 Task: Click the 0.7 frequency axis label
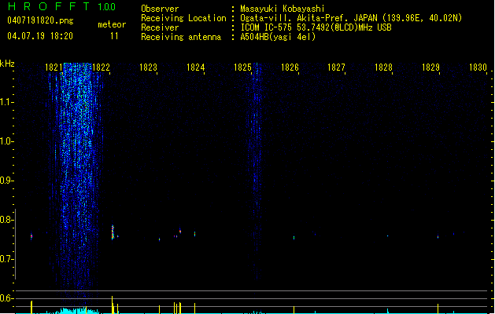[6, 259]
